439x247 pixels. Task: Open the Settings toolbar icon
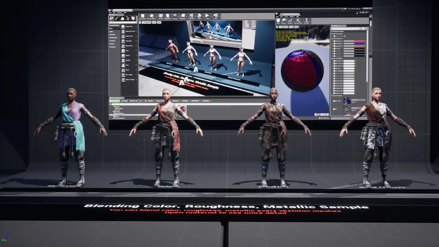[x=175, y=16]
